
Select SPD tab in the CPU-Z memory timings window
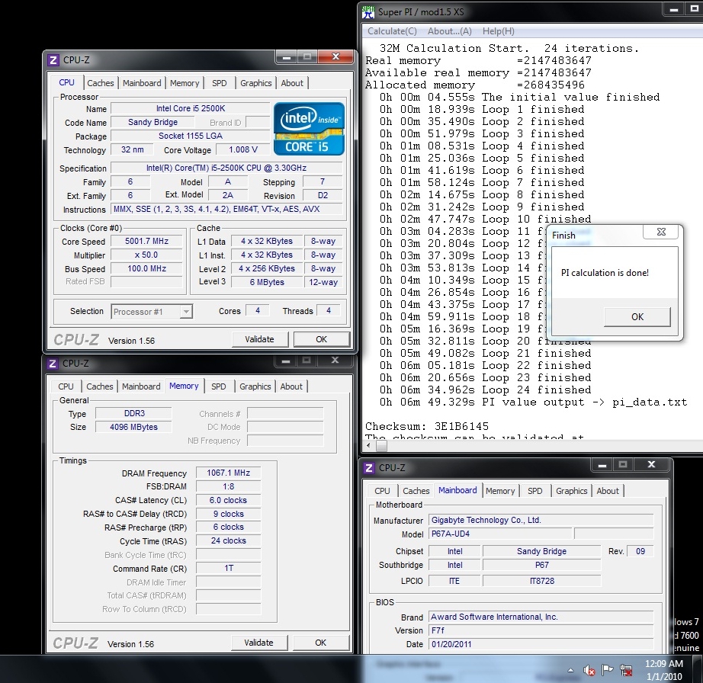219,386
